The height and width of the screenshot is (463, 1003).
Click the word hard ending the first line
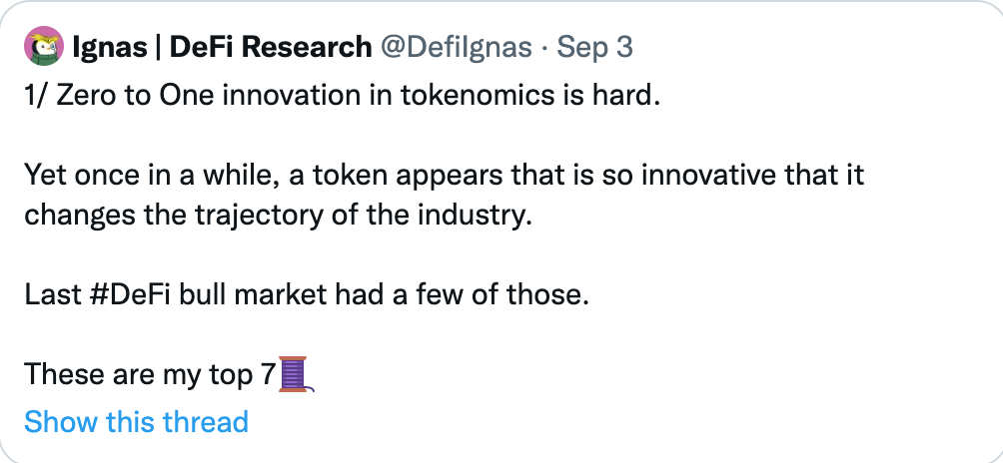pos(636,99)
